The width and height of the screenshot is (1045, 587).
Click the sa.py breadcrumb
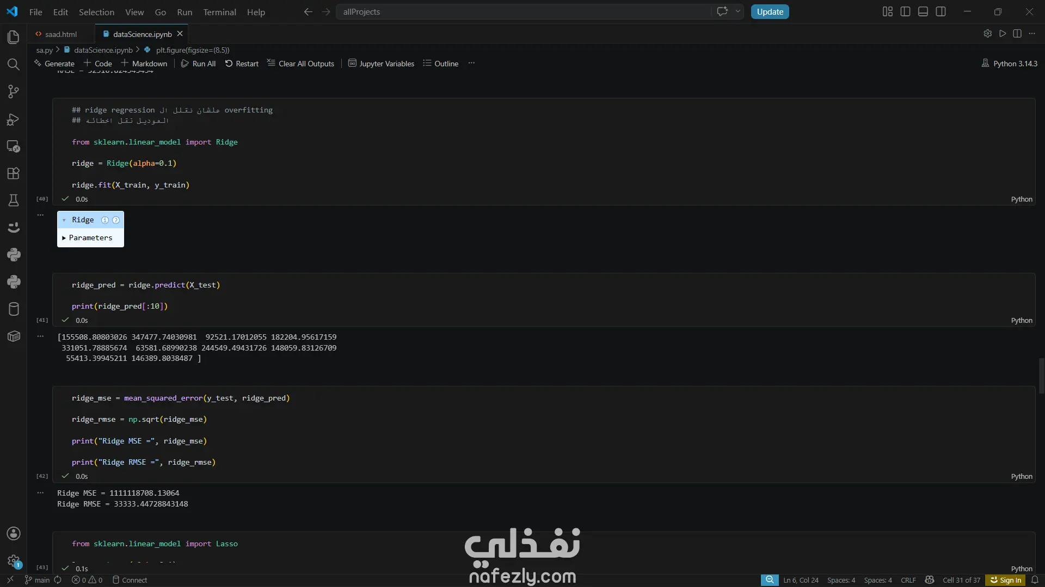[x=45, y=50]
